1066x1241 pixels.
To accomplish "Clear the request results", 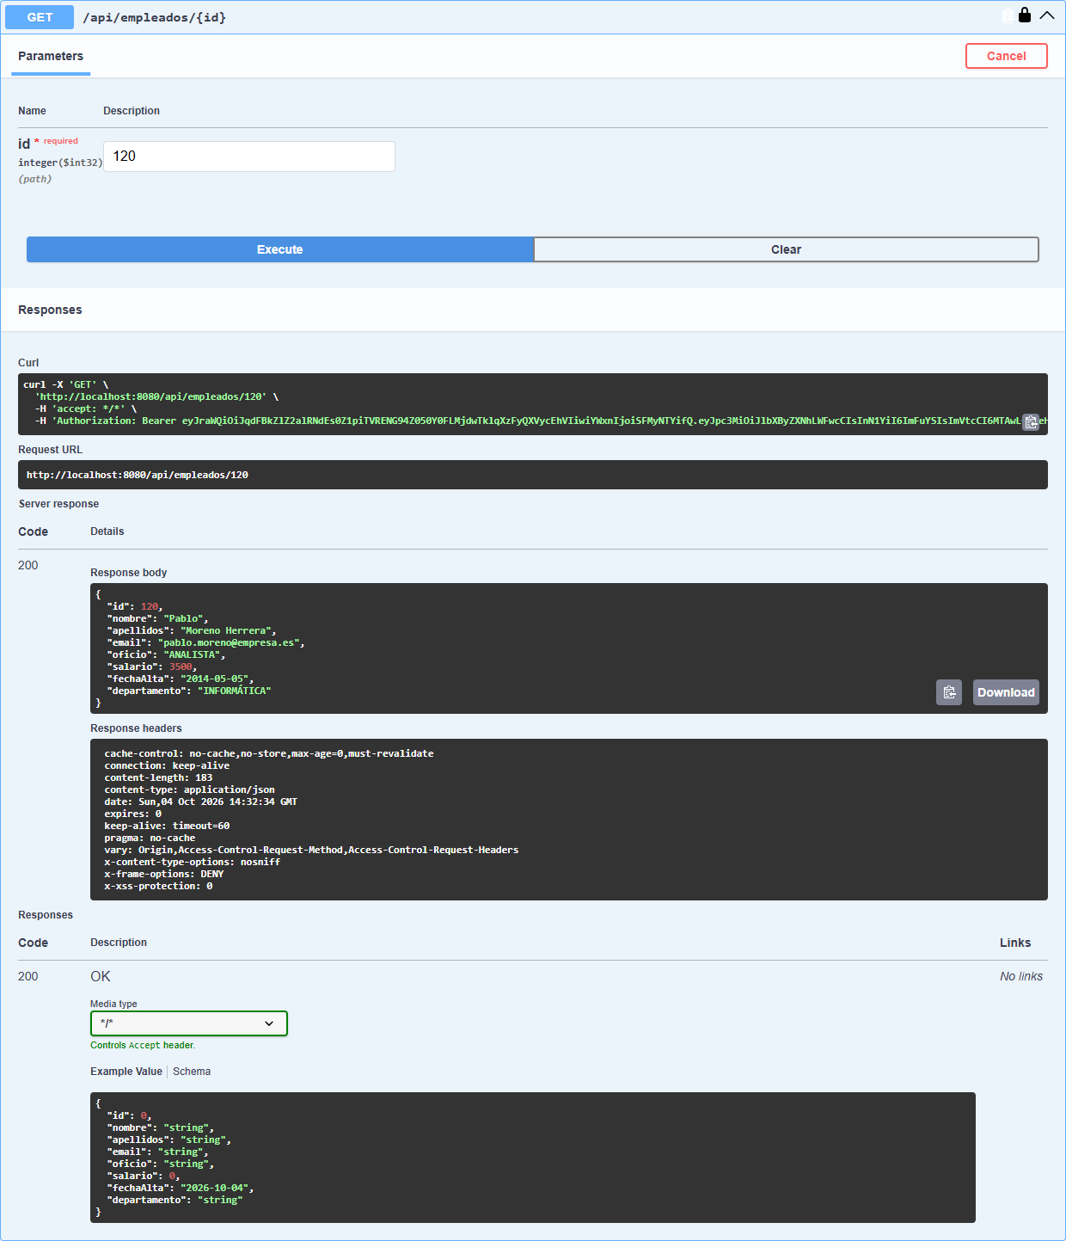I will pos(786,249).
